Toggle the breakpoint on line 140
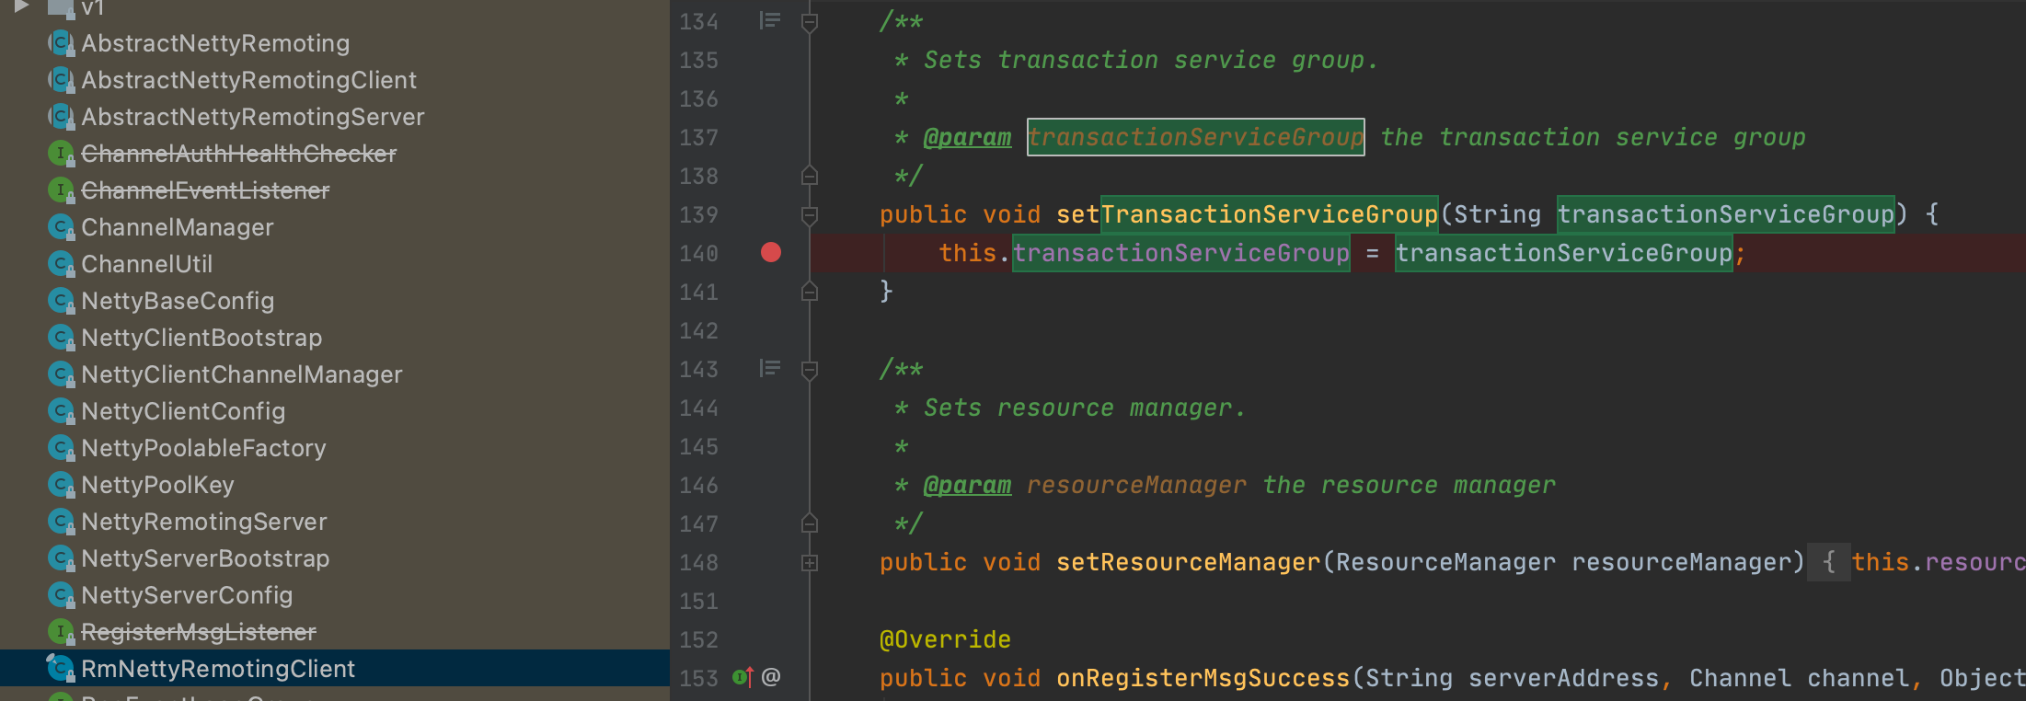The height and width of the screenshot is (701, 2026). pos(771,253)
